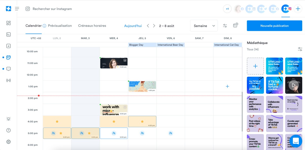The height and width of the screenshot is (150, 305).
Task: Click the lightbulb ideas icon
Action: (x=8, y=119)
